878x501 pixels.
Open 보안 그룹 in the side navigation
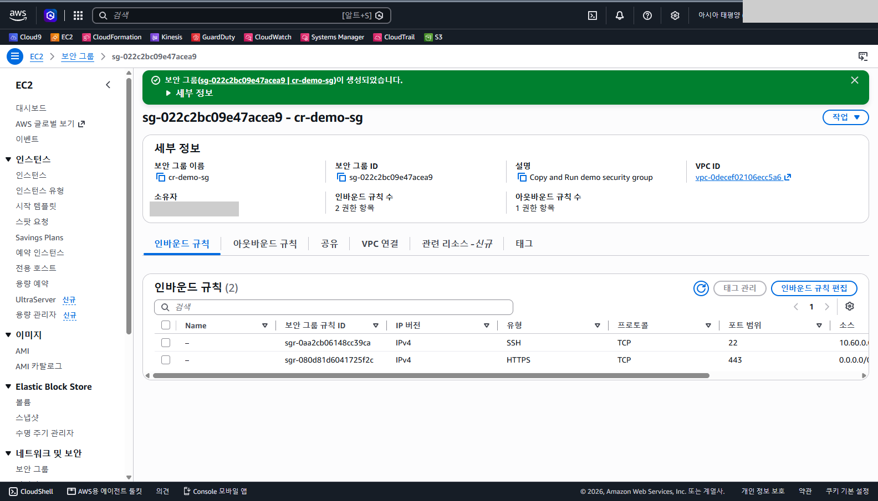32,469
